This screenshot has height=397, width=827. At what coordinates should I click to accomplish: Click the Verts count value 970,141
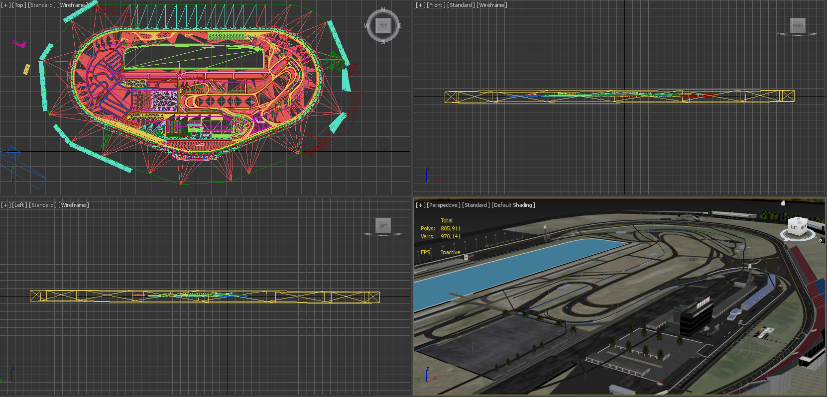451,236
